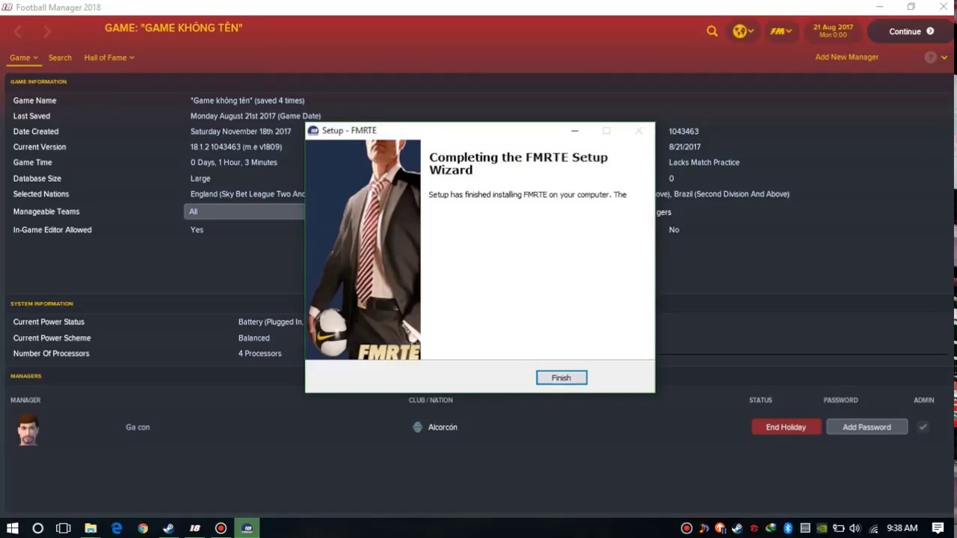Open the Manageable Teams All dropdown
The width and height of the screenshot is (957, 538).
(x=244, y=211)
